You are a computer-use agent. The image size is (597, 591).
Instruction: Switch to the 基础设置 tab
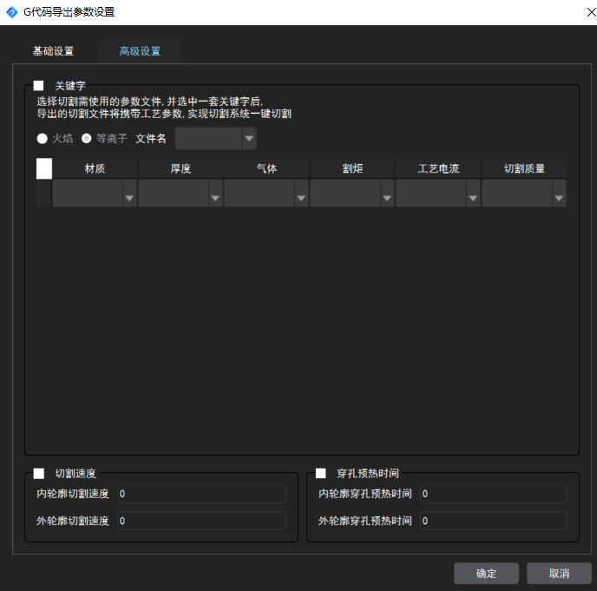tap(53, 51)
